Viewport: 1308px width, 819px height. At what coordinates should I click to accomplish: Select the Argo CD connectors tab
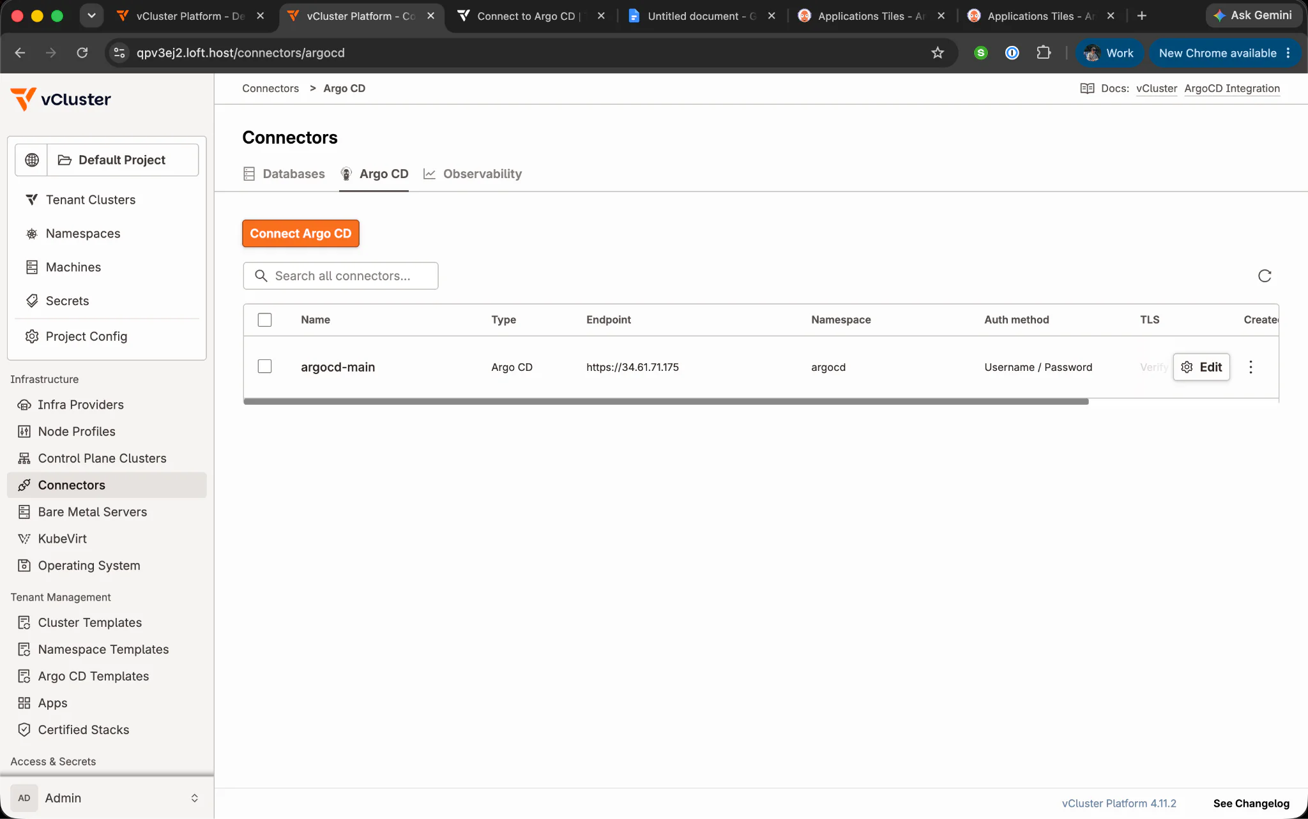pos(374,174)
